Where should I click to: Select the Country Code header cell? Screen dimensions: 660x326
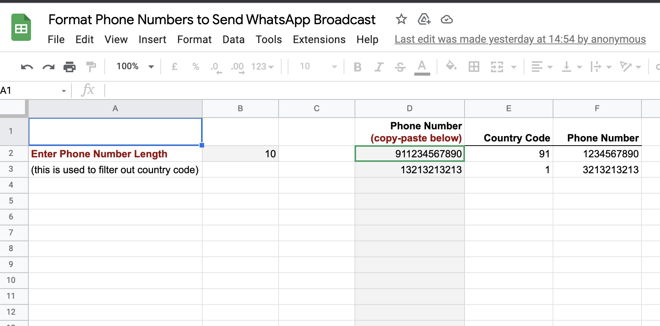[509, 132]
